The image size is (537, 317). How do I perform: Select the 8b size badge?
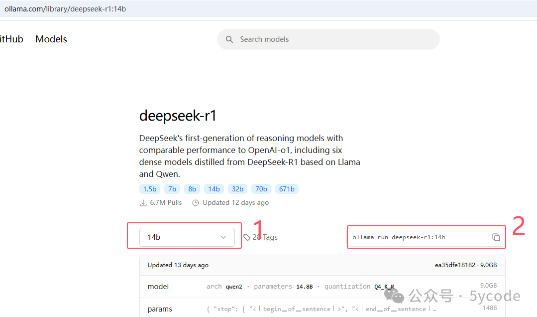click(x=192, y=189)
